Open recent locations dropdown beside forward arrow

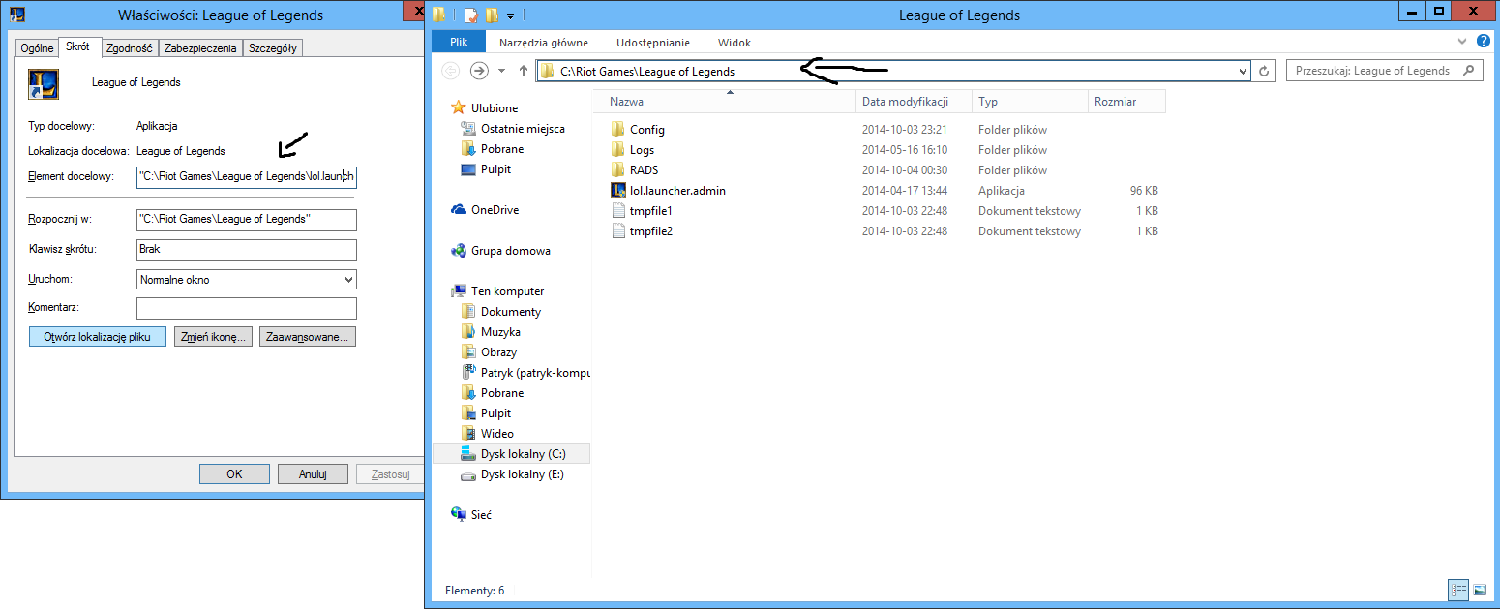tap(501, 71)
